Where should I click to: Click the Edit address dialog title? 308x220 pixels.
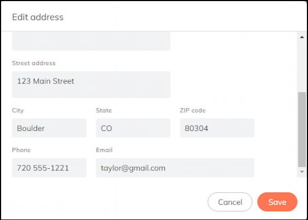coord(38,17)
